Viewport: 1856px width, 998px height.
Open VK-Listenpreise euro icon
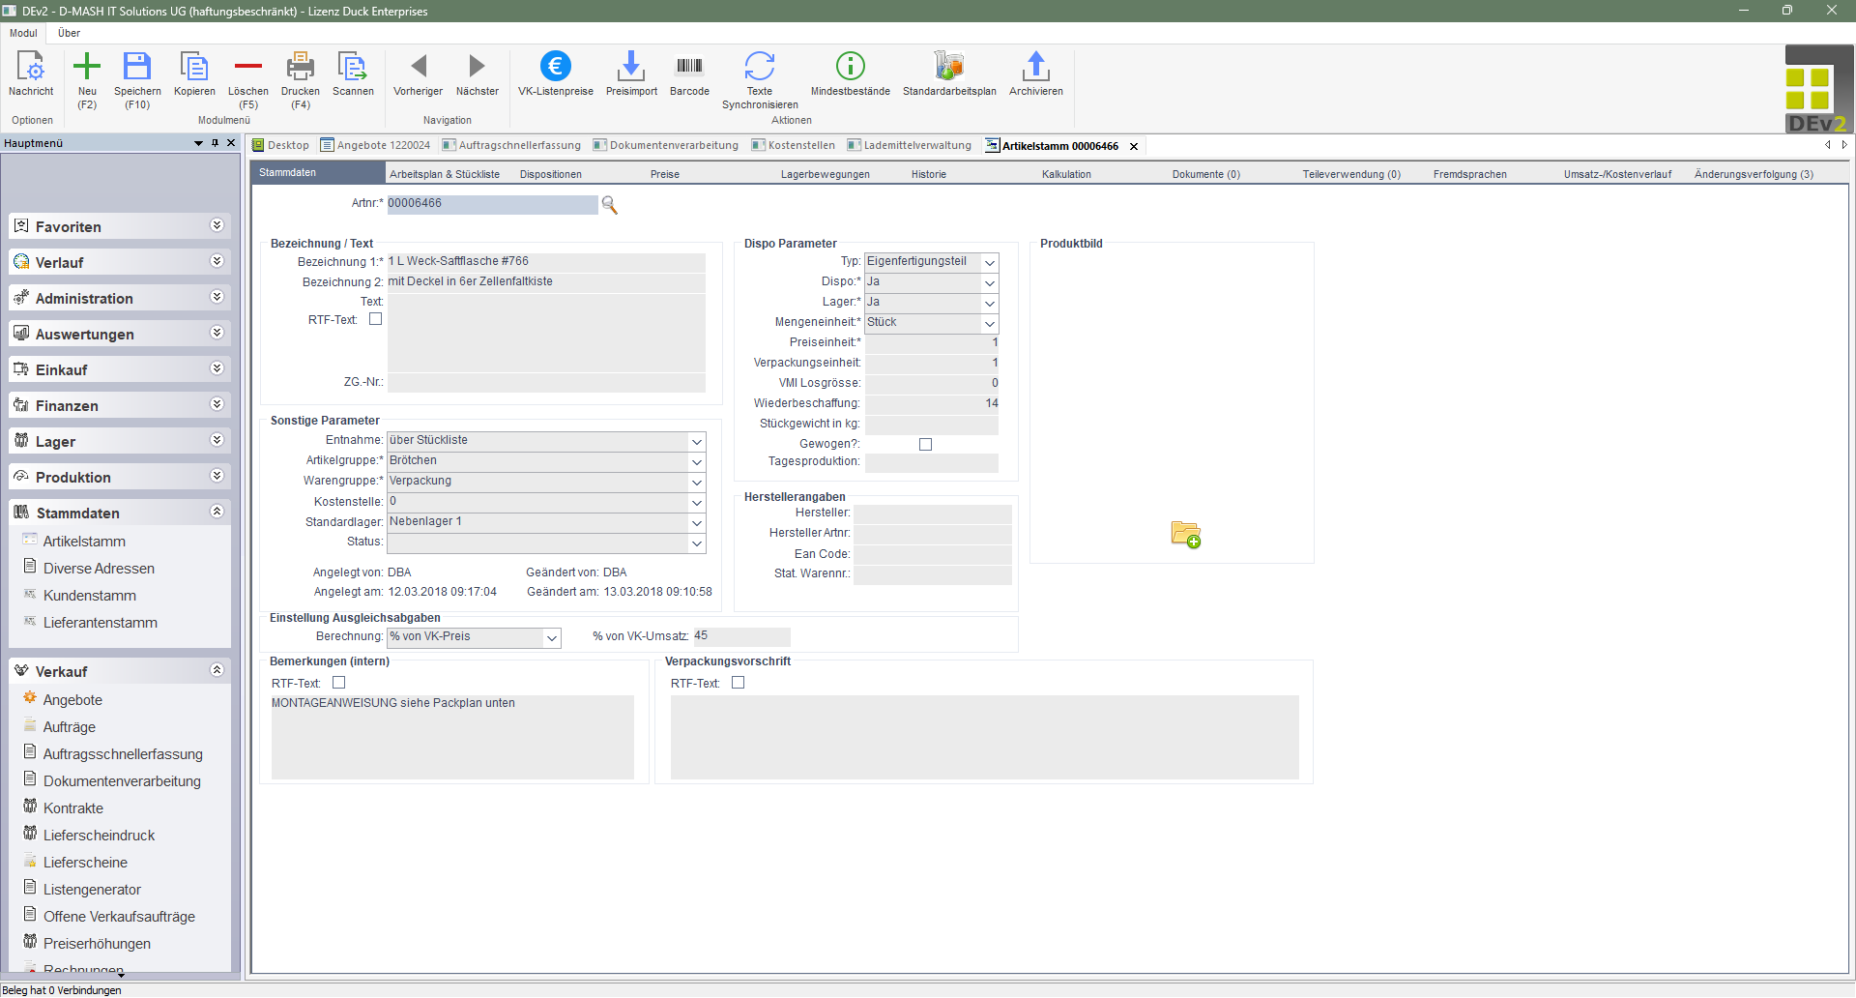[555, 68]
